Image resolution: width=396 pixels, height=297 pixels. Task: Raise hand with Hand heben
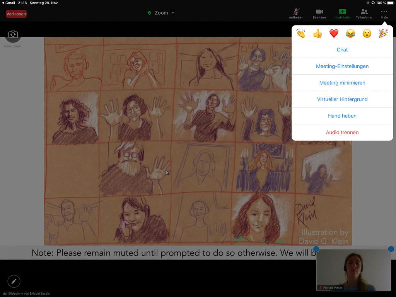(x=342, y=116)
